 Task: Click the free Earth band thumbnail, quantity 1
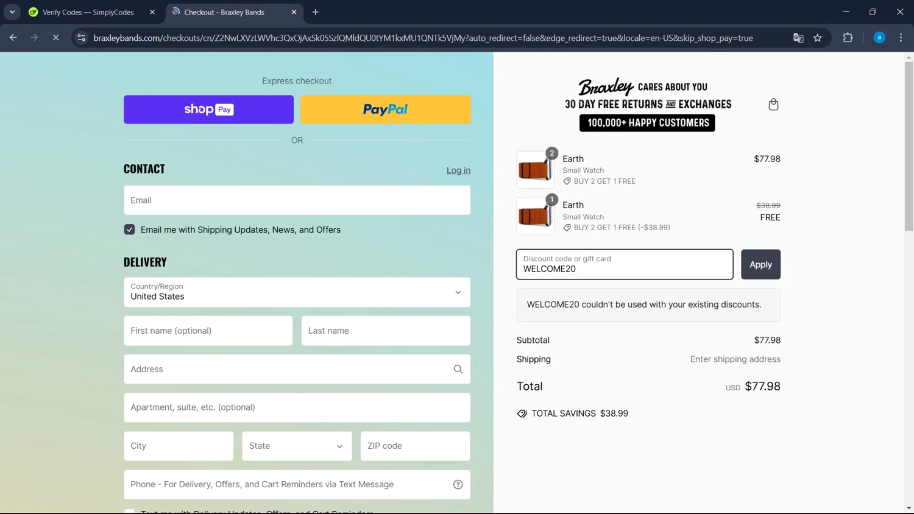tap(535, 216)
